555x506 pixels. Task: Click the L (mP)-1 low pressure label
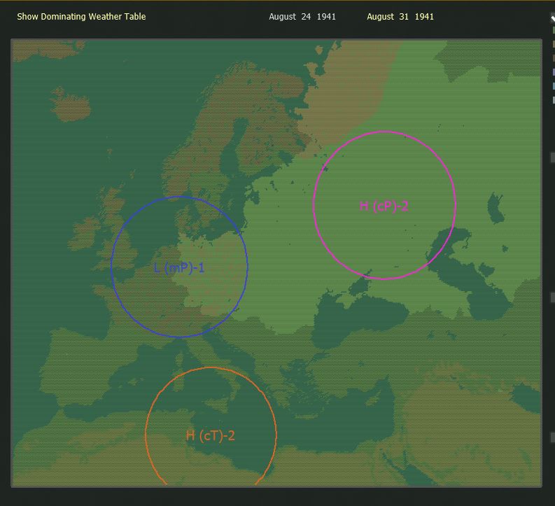[x=179, y=268]
